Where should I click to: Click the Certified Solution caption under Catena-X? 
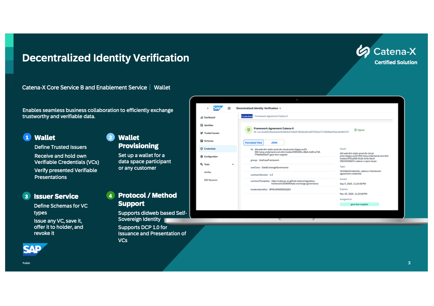point(396,62)
